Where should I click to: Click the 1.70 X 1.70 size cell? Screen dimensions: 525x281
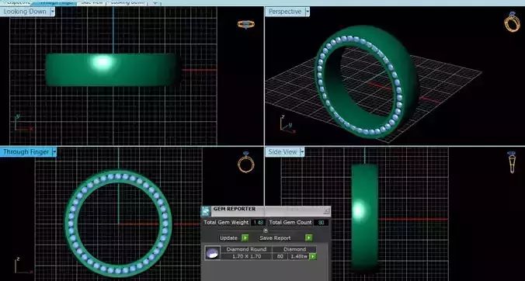[246, 257]
